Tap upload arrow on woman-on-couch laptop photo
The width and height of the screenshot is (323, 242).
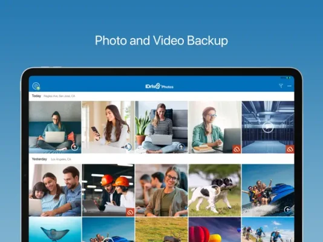(74, 147)
